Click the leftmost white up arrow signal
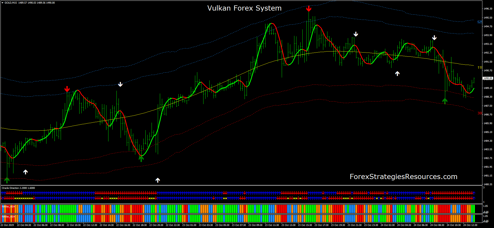 25,172
